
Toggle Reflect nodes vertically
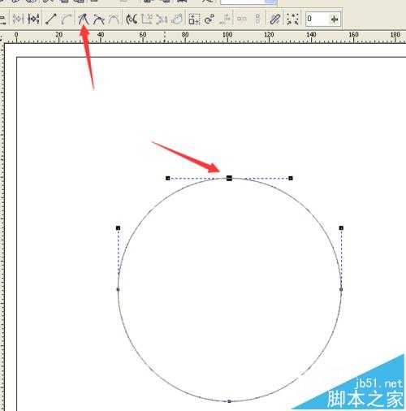(257, 19)
